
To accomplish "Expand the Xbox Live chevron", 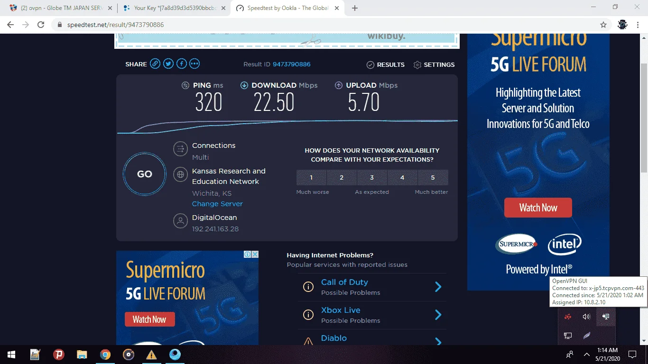I will (x=438, y=315).
